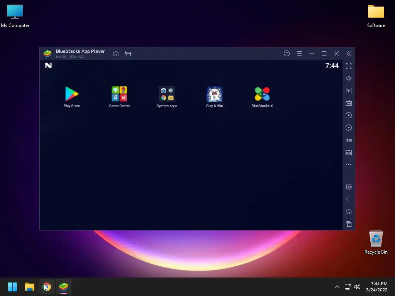The width and height of the screenshot is (395, 296).
Task: Open the Windows Start menu
Action: click(x=12, y=287)
